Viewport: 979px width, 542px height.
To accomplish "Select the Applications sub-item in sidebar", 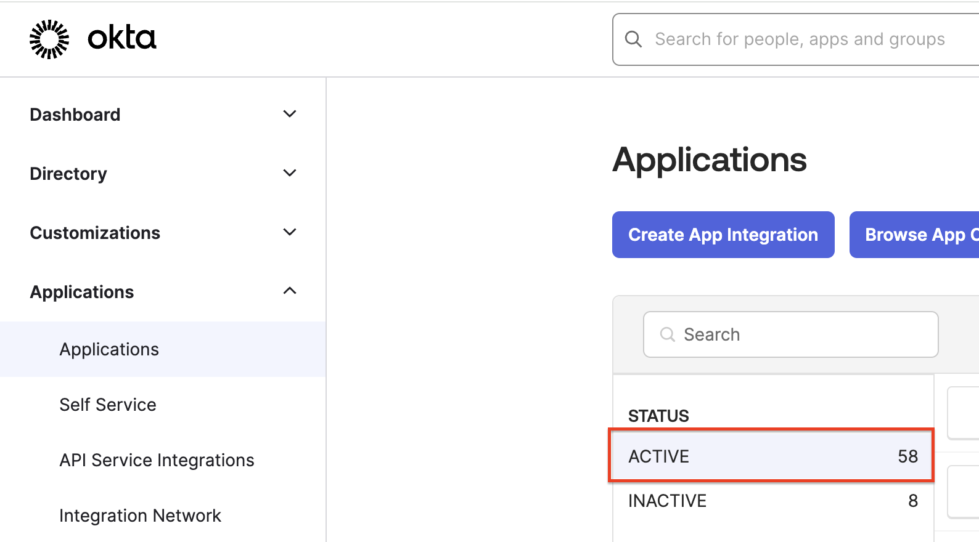I will point(163,349).
